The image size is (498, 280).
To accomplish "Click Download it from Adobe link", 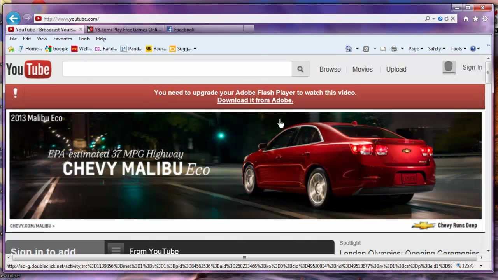I will point(255,100).
